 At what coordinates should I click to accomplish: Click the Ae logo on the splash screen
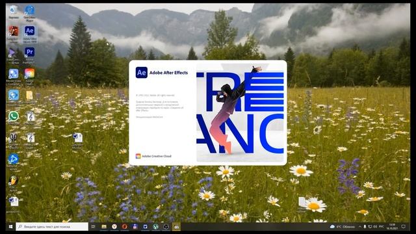coord(142,72)
